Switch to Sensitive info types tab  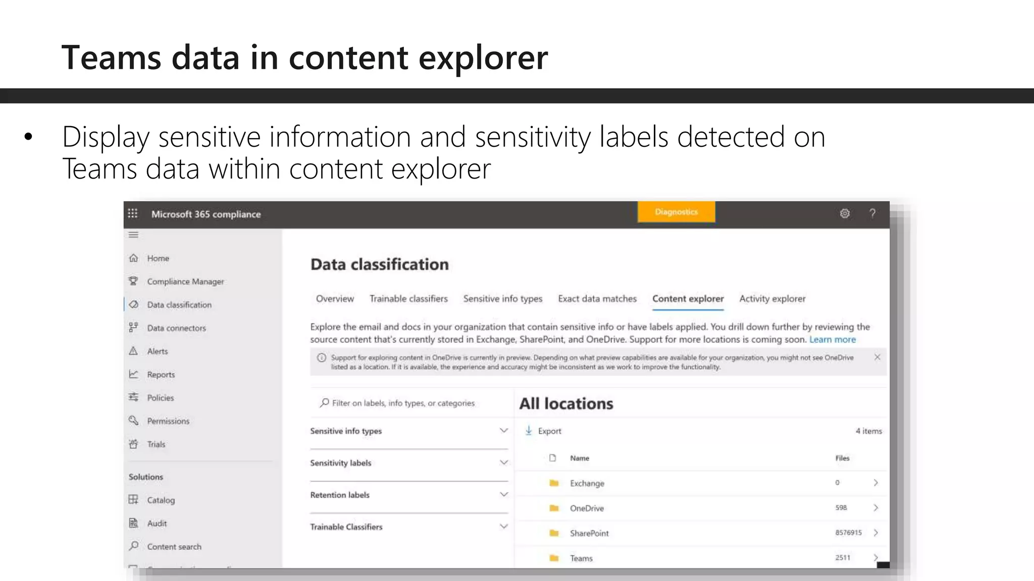tap(503, 299)
